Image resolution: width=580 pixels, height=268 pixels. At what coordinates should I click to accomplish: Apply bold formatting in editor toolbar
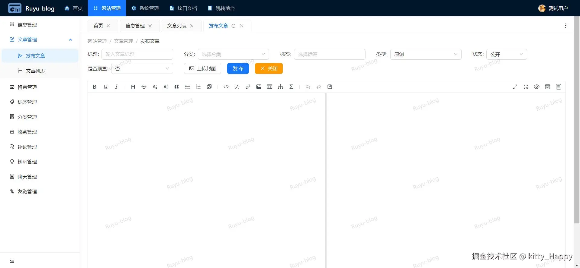coord(95,87)
